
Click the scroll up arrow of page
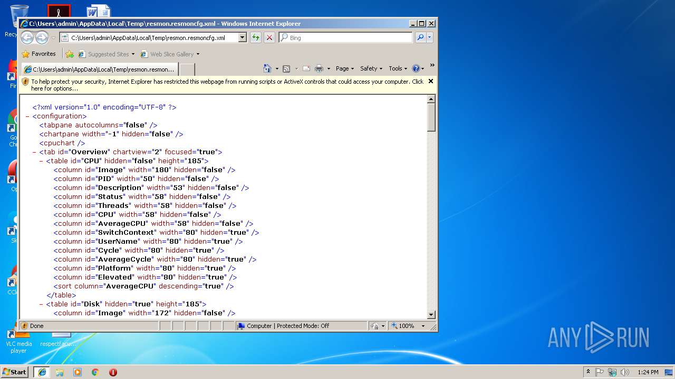[431, 99]
